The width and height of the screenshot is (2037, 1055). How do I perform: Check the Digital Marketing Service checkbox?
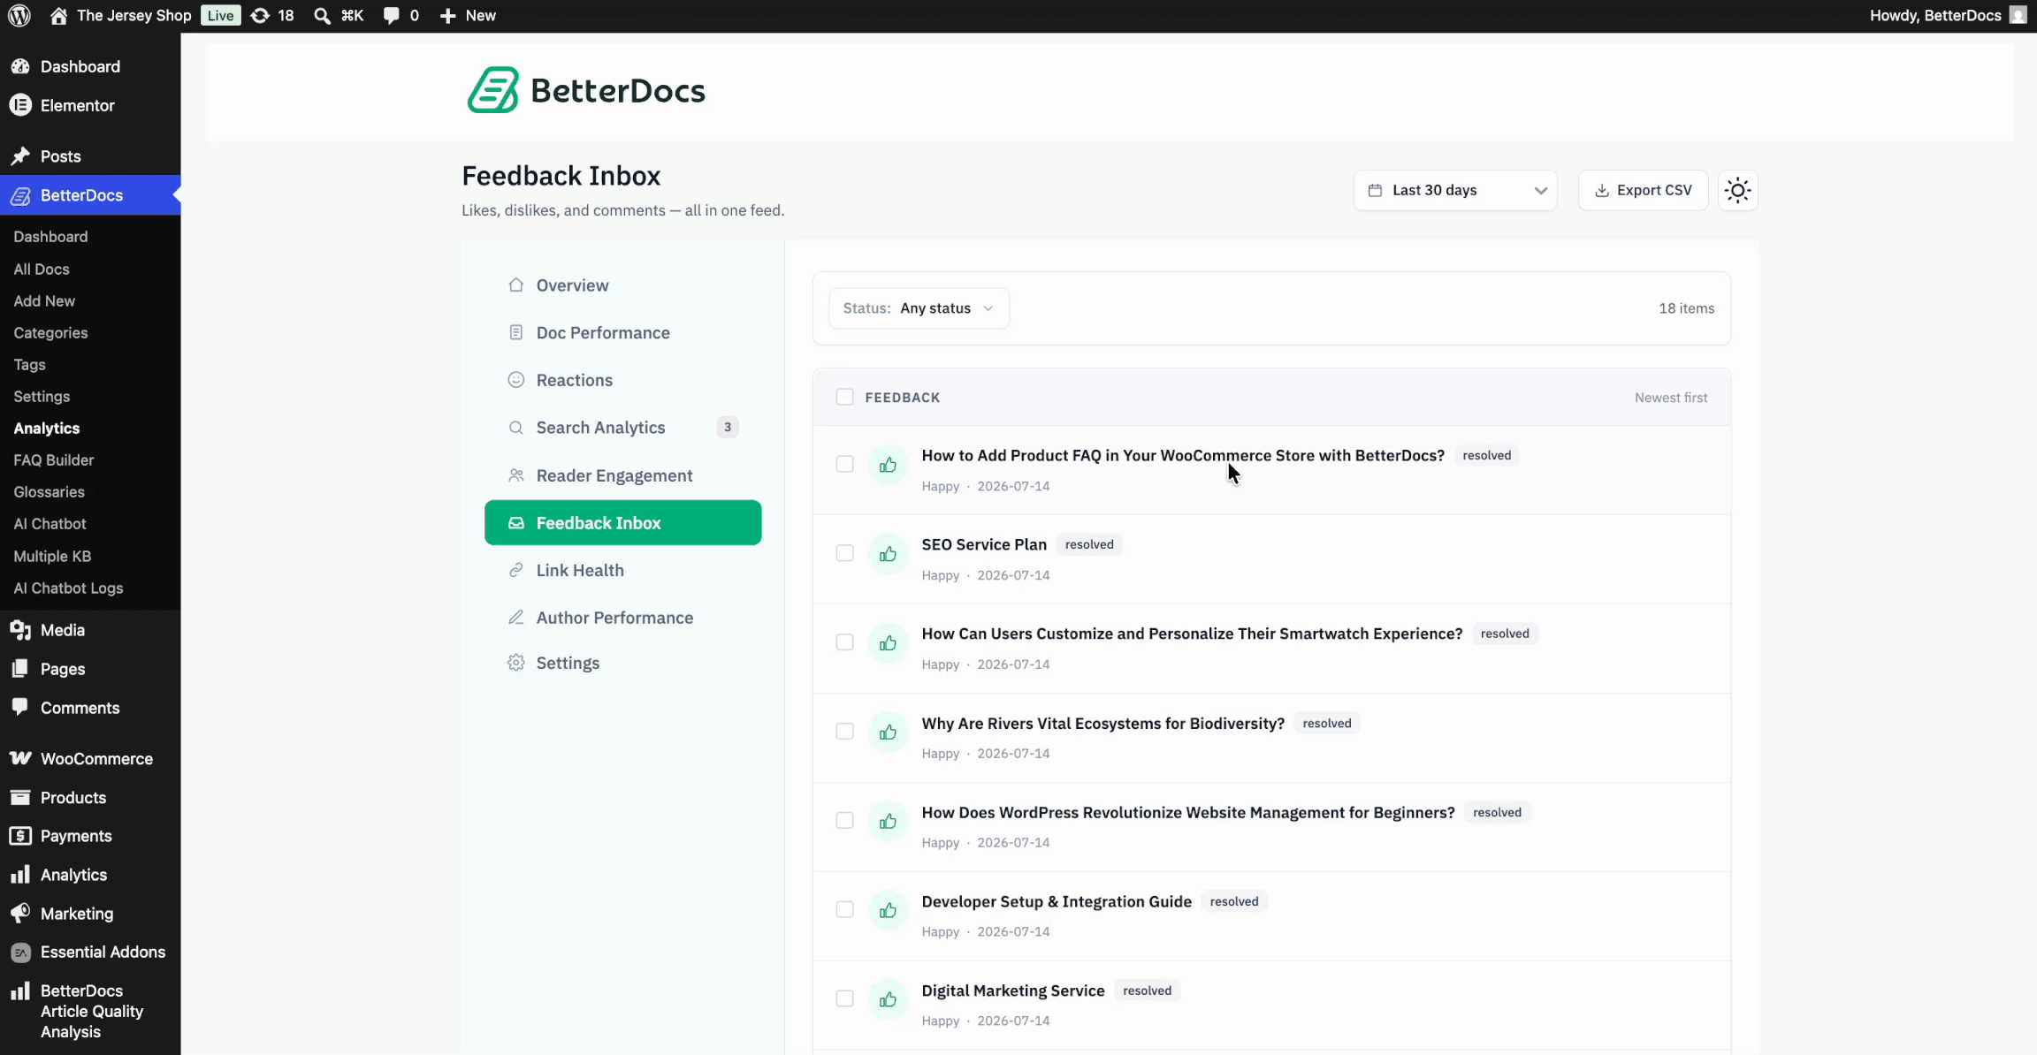click(844, 998)
